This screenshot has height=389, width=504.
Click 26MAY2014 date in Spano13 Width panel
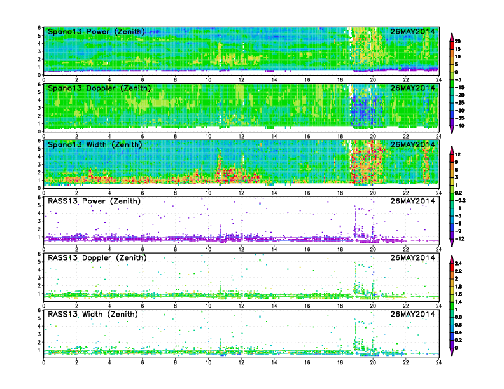tap(413, 144)
